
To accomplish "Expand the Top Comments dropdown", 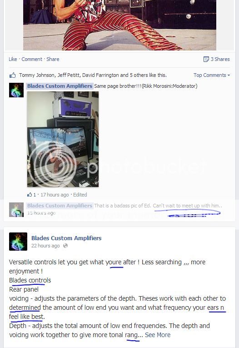I will point(211,75).
